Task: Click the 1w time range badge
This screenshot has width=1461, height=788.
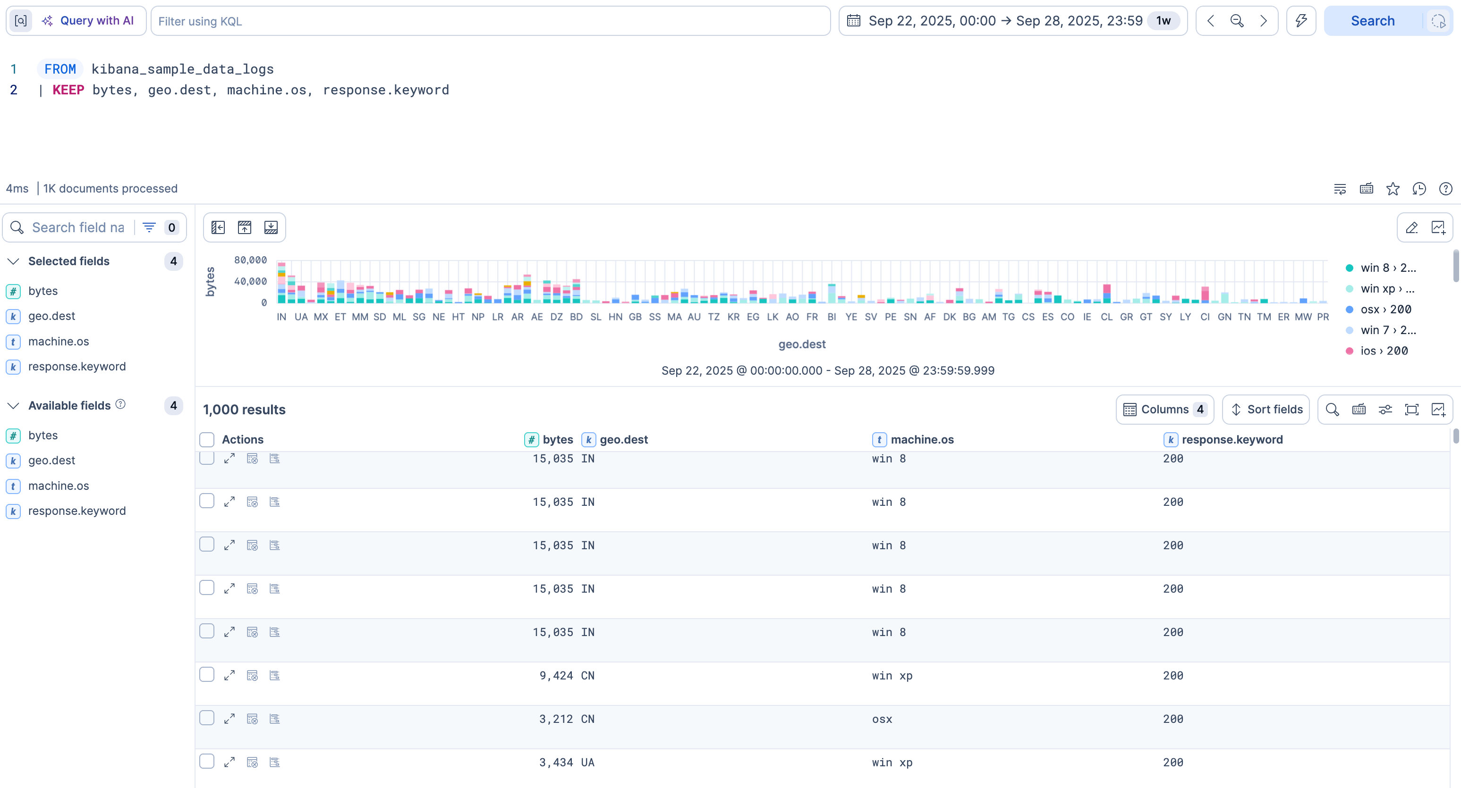Action: pyautogui.click(x=1163, y=21)
